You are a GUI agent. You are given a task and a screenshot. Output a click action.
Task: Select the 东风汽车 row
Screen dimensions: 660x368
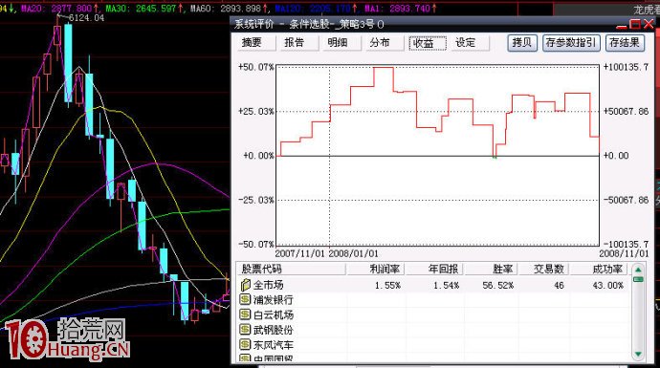click(433, 345)
